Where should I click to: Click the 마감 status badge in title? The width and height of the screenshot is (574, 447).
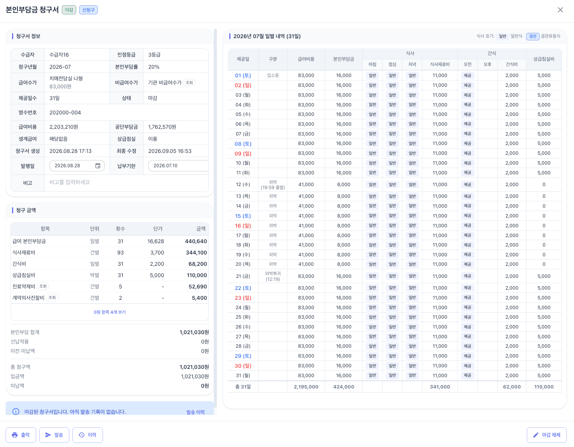coord(69,10)
